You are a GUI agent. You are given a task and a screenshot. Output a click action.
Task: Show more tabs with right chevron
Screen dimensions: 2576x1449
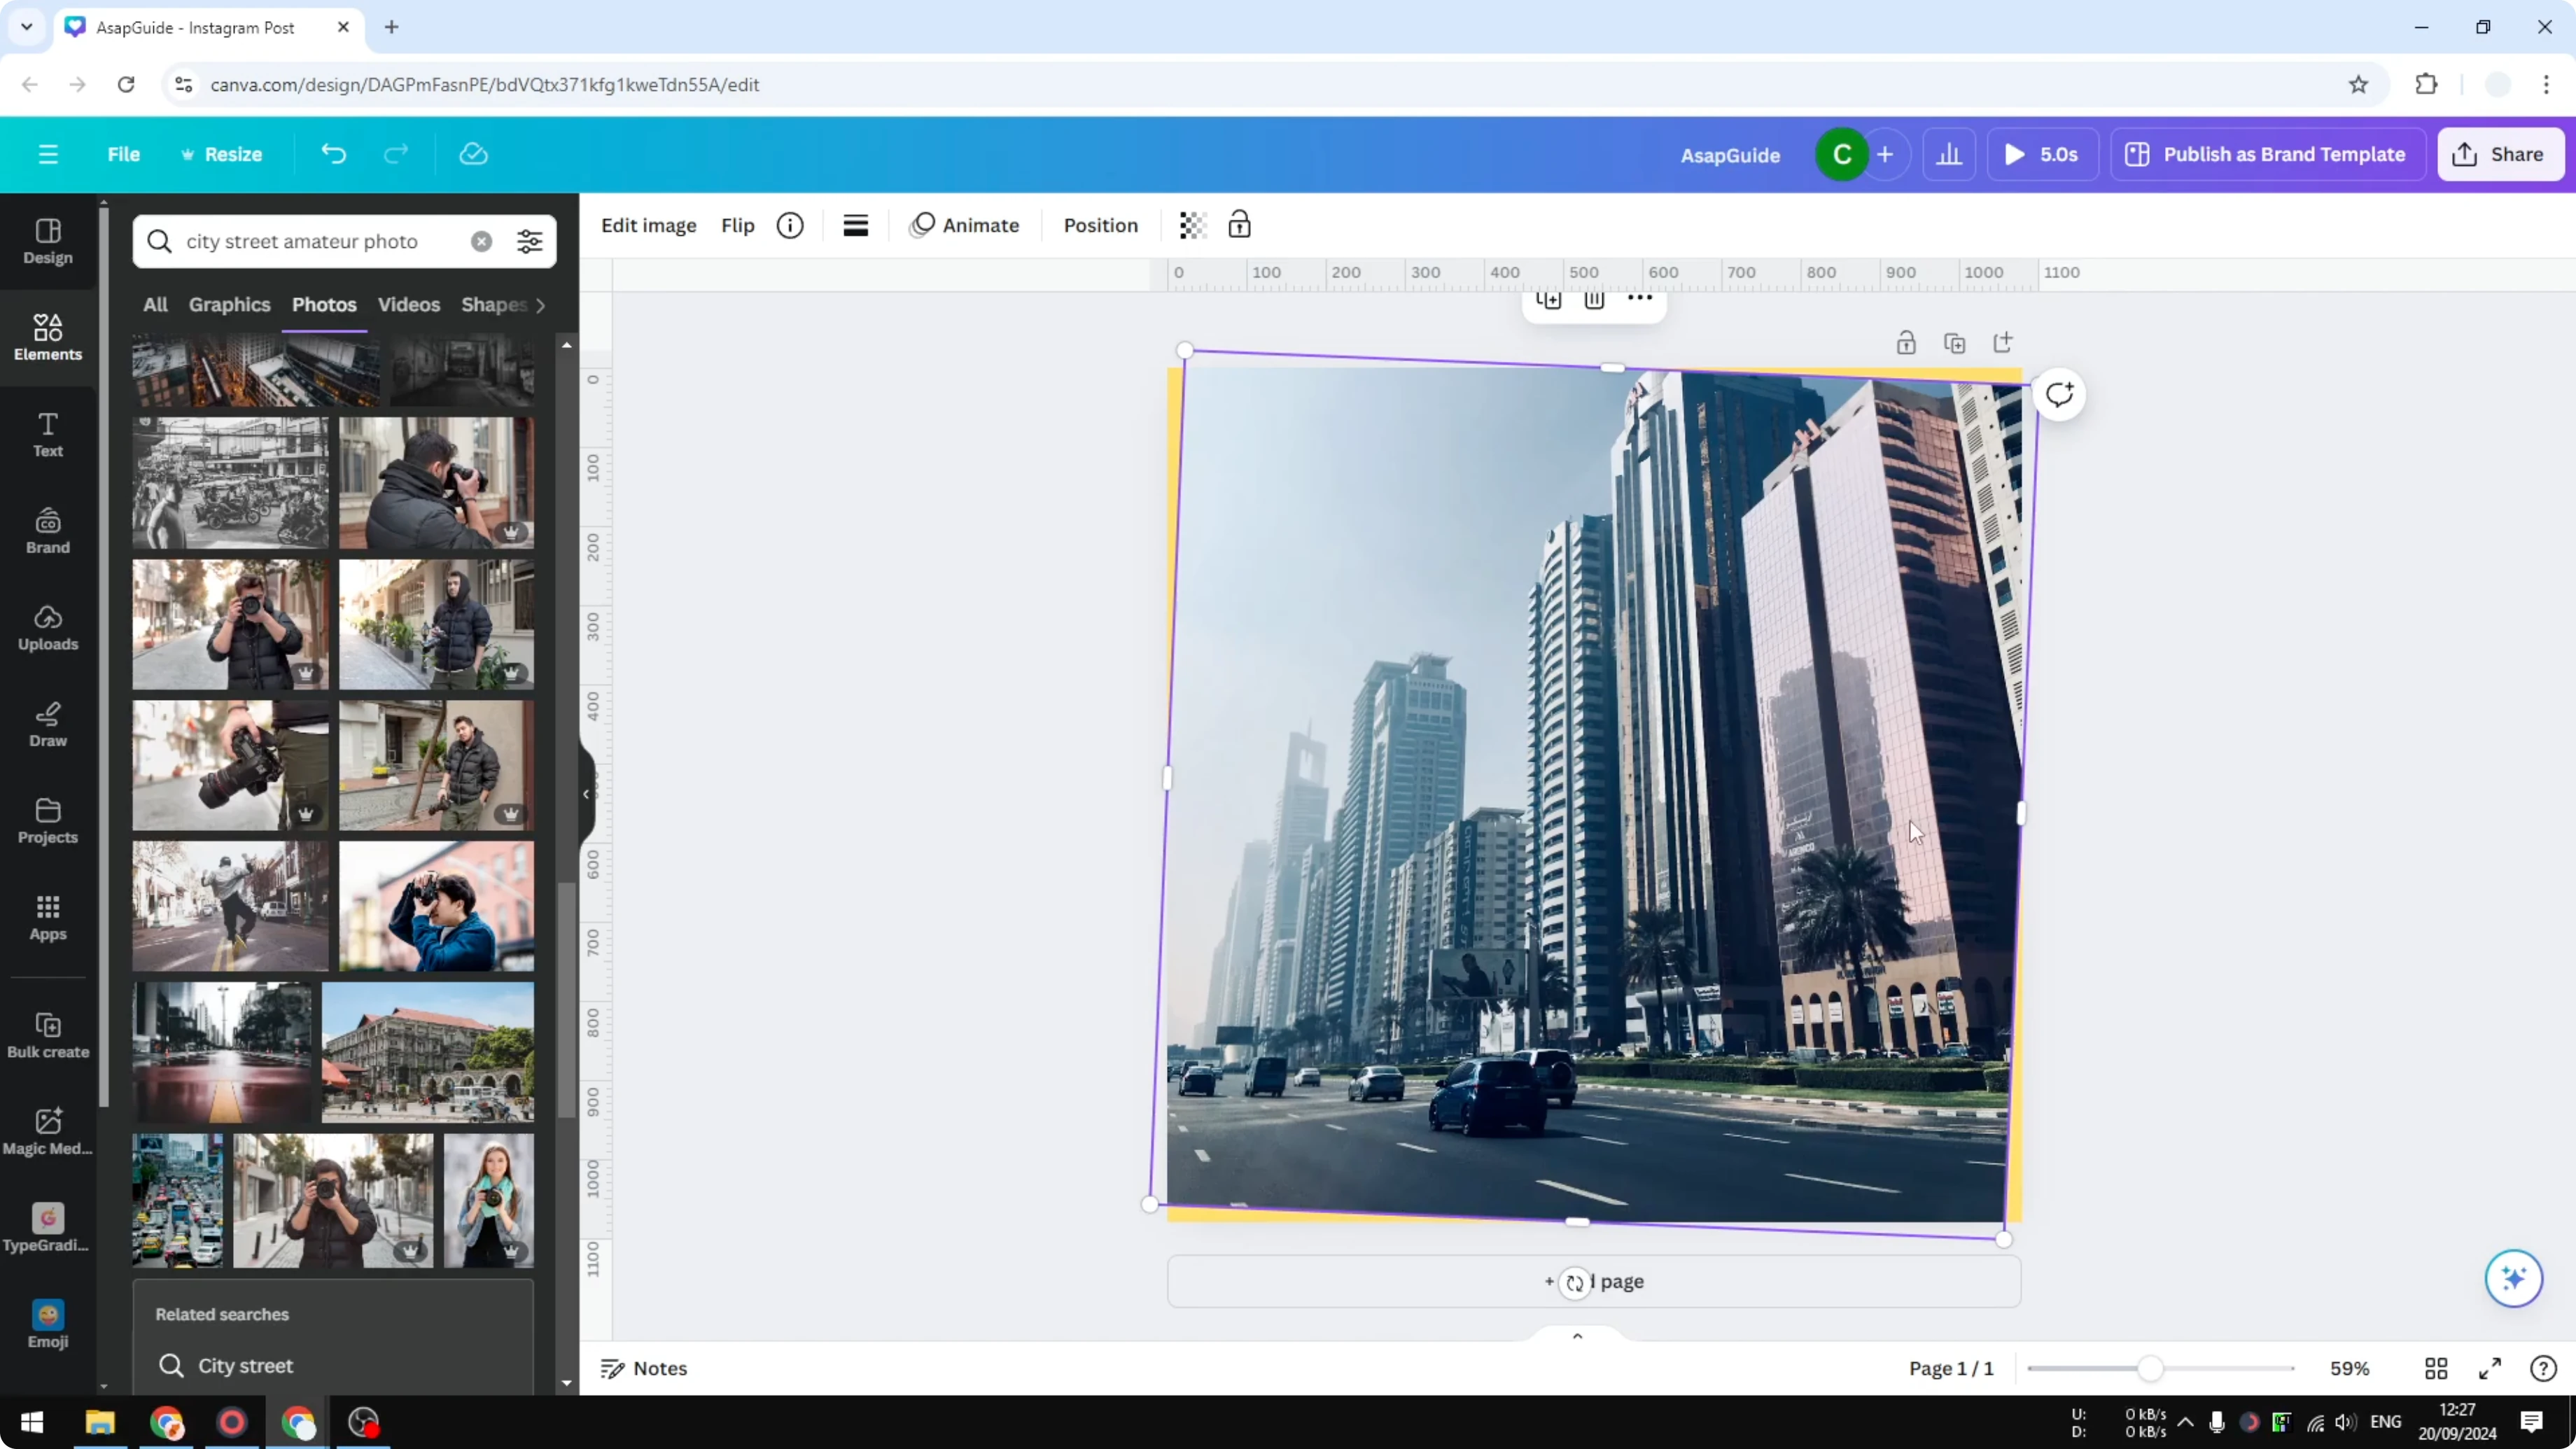point(540,305)
